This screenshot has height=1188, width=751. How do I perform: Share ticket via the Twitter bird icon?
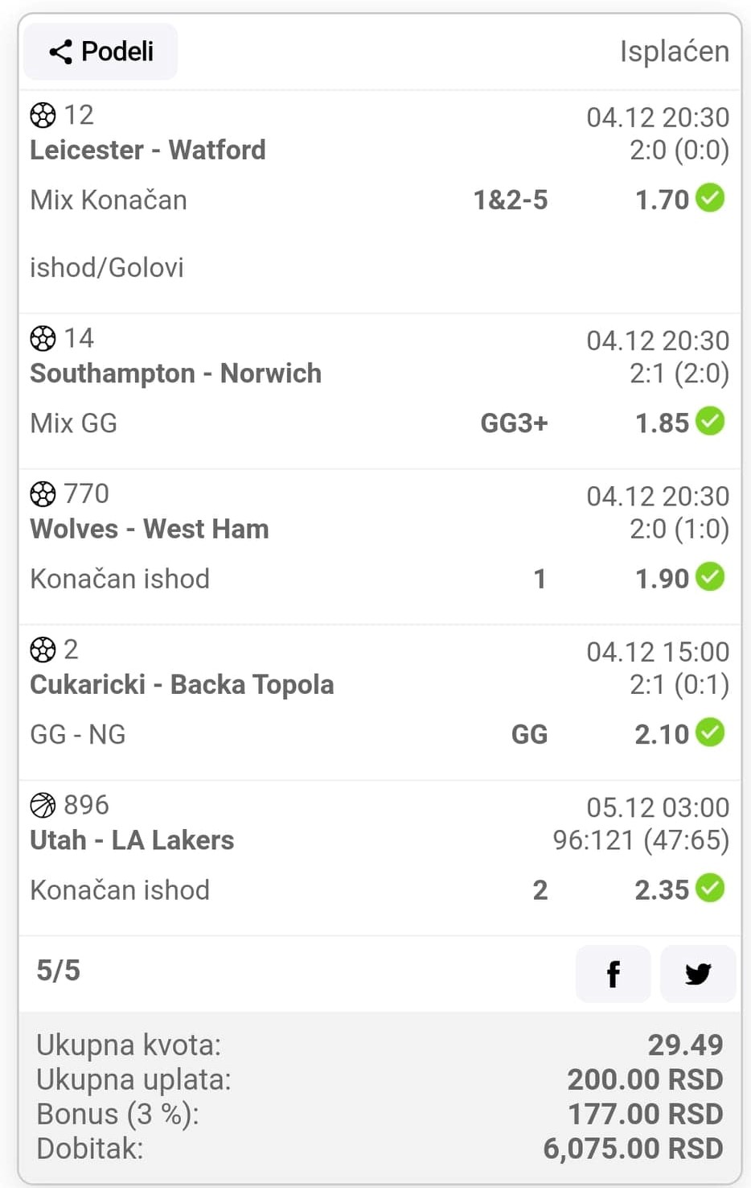[698, 974]
